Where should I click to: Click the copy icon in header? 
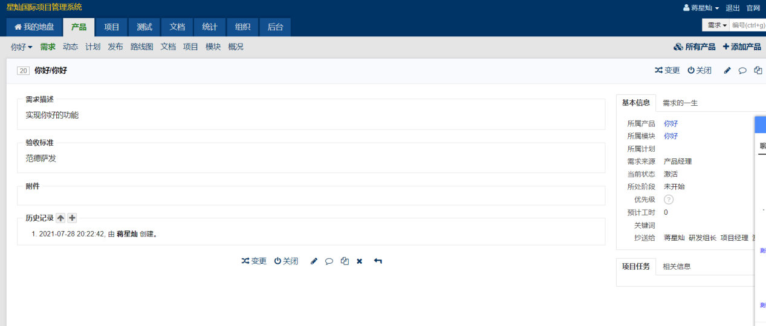(758, 70)
